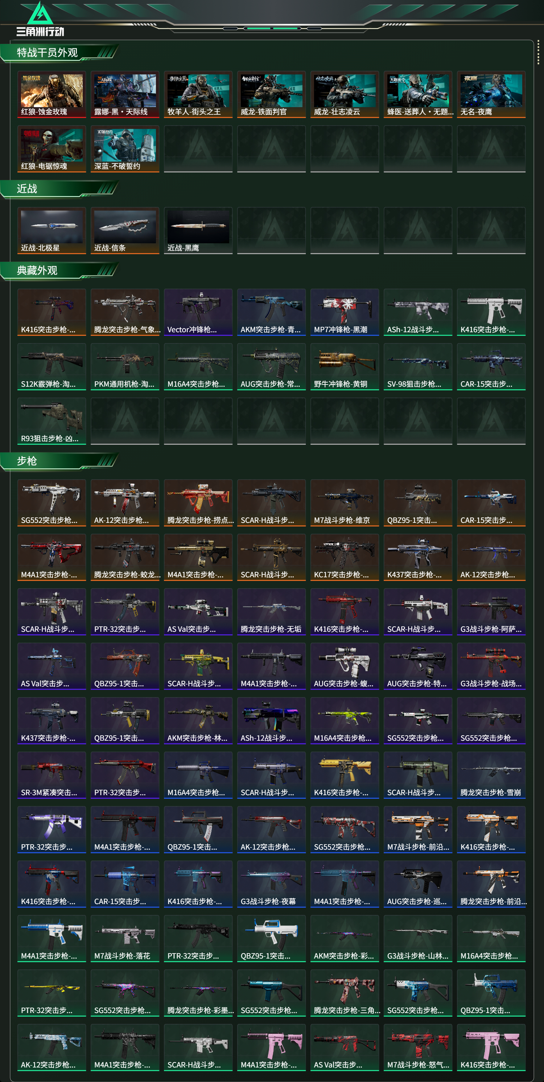544x1082 pixels.
Task: Open the 三角洲行动 logo icon
Action: (x=40, y=19)
